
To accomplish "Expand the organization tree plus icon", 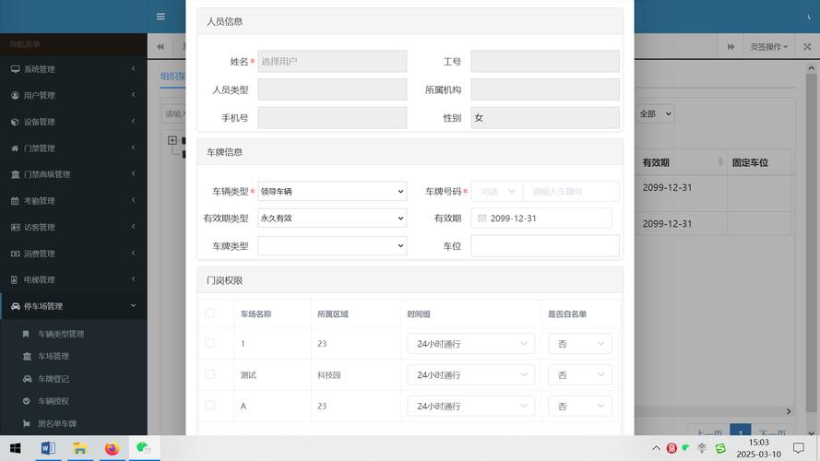I will click(172, 140).
